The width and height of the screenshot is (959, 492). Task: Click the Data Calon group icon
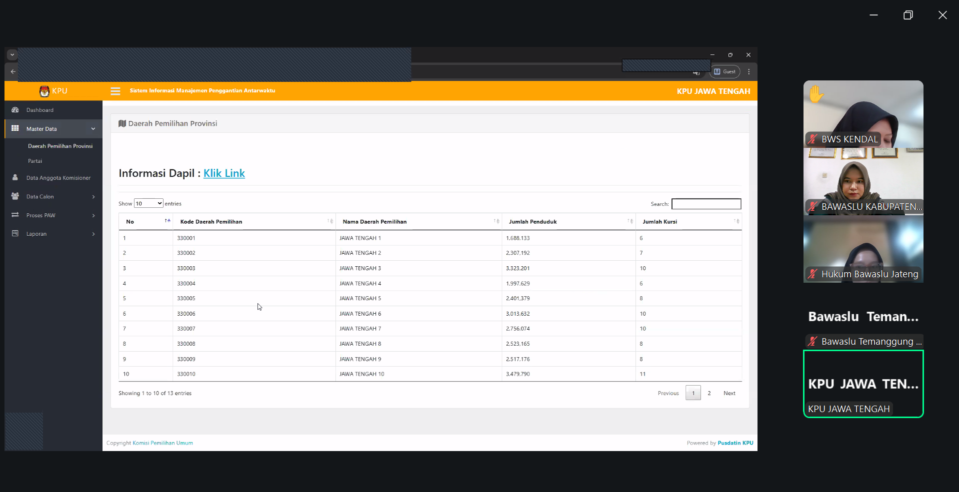point(15,196)
